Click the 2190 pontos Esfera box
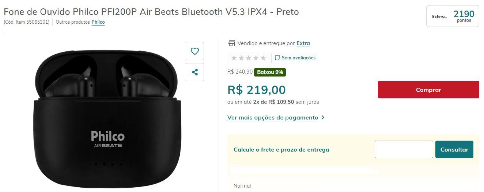The height and width of the screenshot is (192, 484). (453, 16)
